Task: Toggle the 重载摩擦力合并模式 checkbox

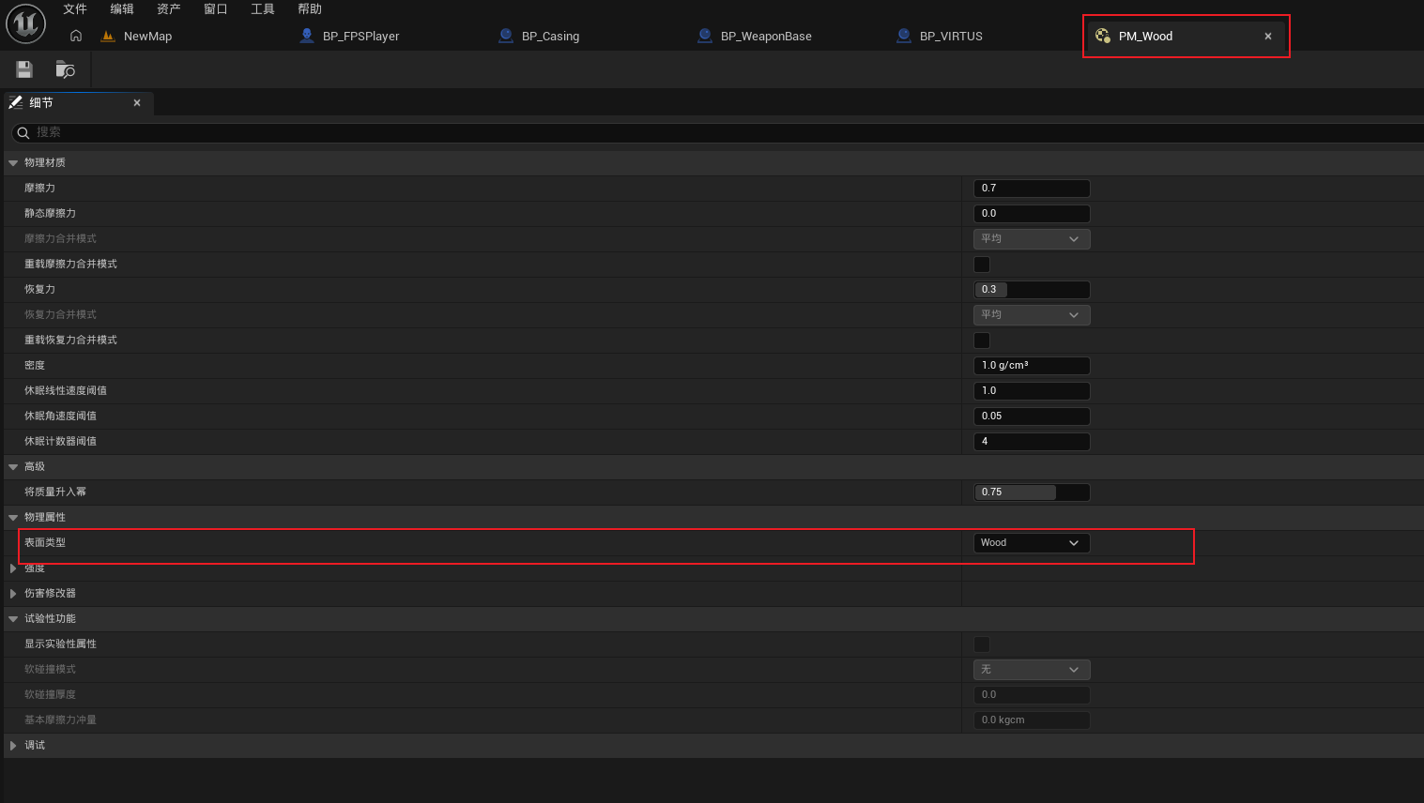Action: point(982,265)
